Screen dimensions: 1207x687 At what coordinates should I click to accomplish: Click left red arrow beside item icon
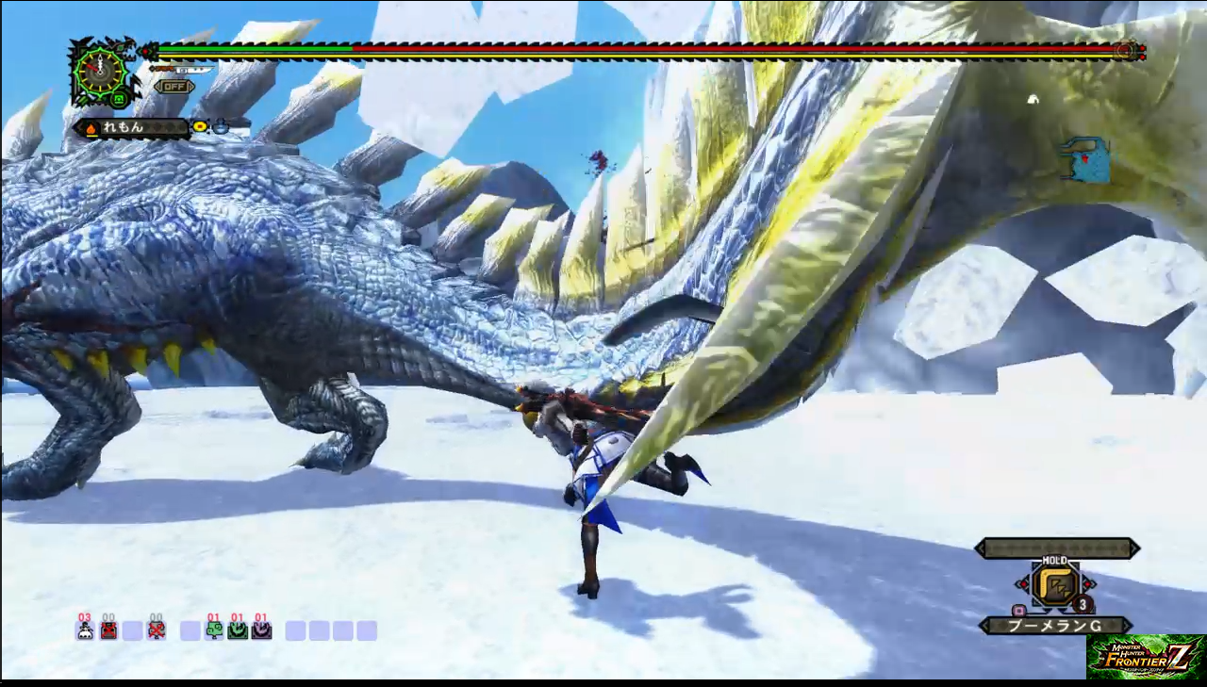pos(1024,583)
